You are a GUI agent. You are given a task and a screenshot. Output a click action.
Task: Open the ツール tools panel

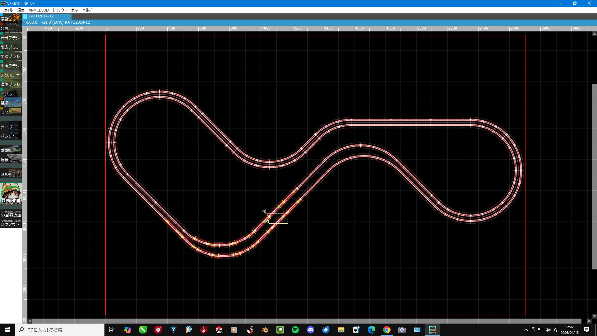click(x=11, y=126)
